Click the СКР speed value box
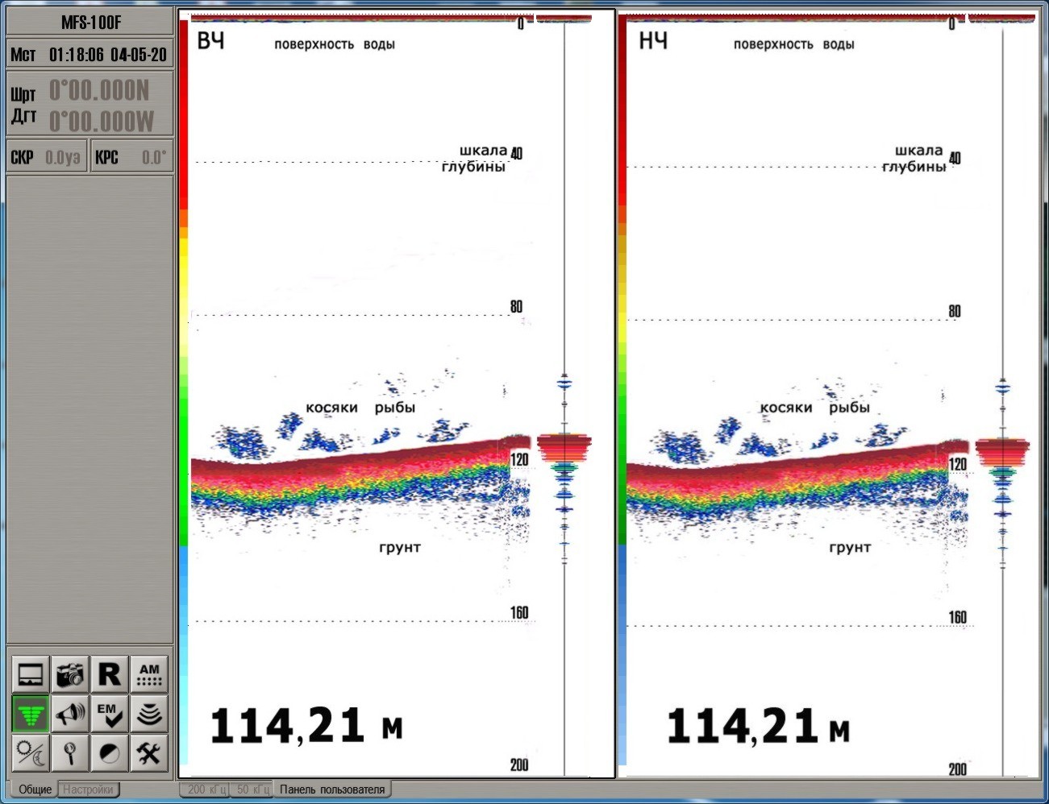The height and width of the screenshot is (804, 1049). [x=47, y=157]
